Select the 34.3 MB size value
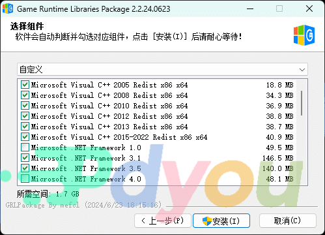The width and height of the screenshot is (325, 235). click(280, 95)
